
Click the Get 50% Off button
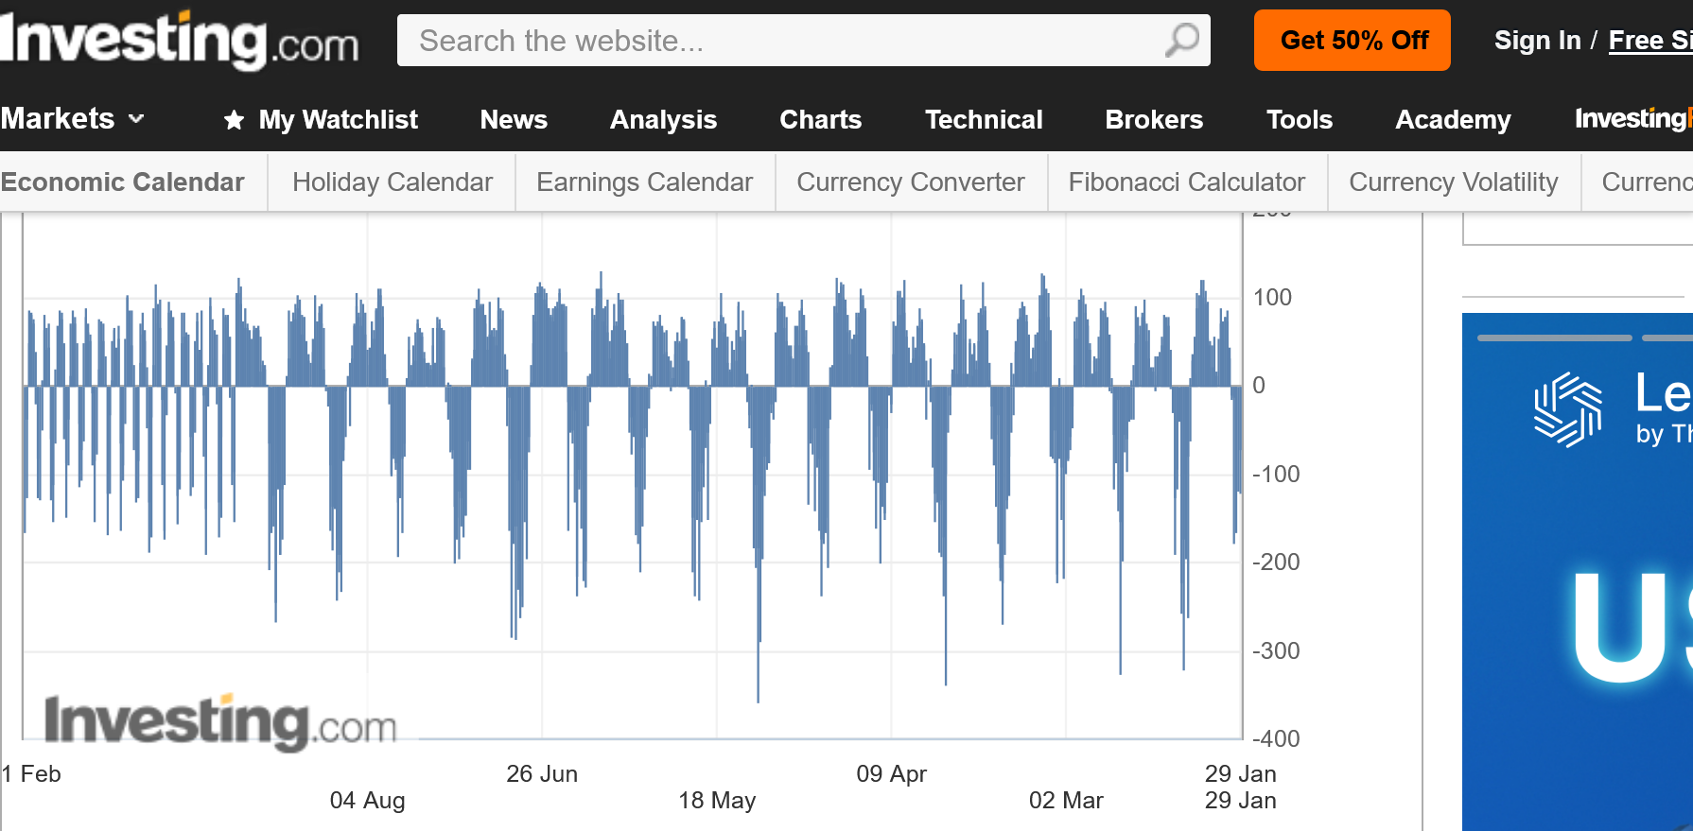[1352, 41]
